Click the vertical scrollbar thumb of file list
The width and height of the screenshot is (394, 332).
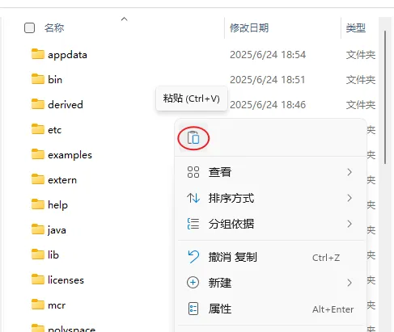(x=385, y=97)
